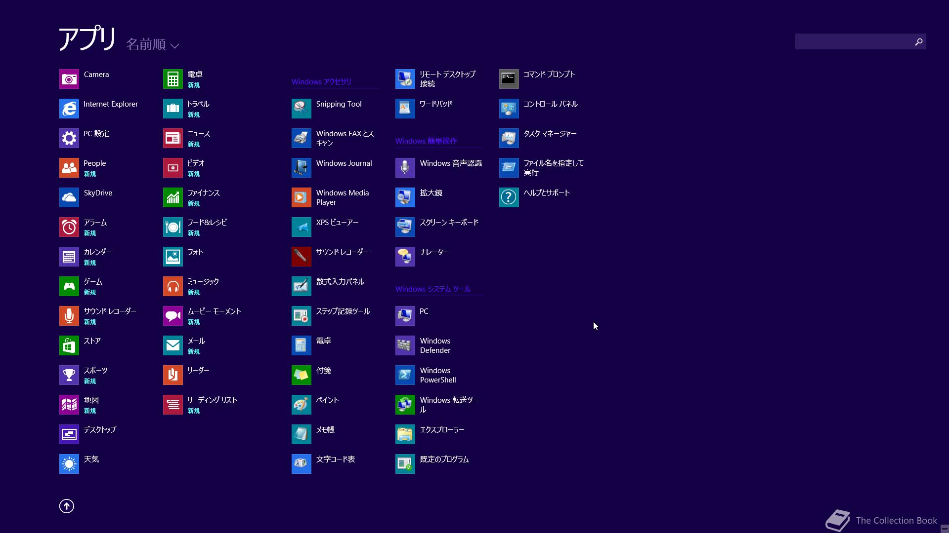This screenshot has height=533, width=949.
Task: Open Windows Defender icon
Action: [405, 345]
